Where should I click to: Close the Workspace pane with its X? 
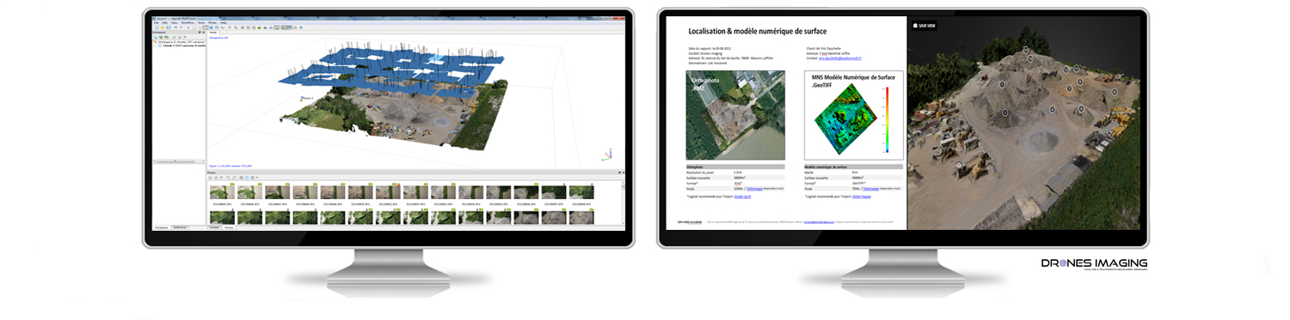pos(204,33)
